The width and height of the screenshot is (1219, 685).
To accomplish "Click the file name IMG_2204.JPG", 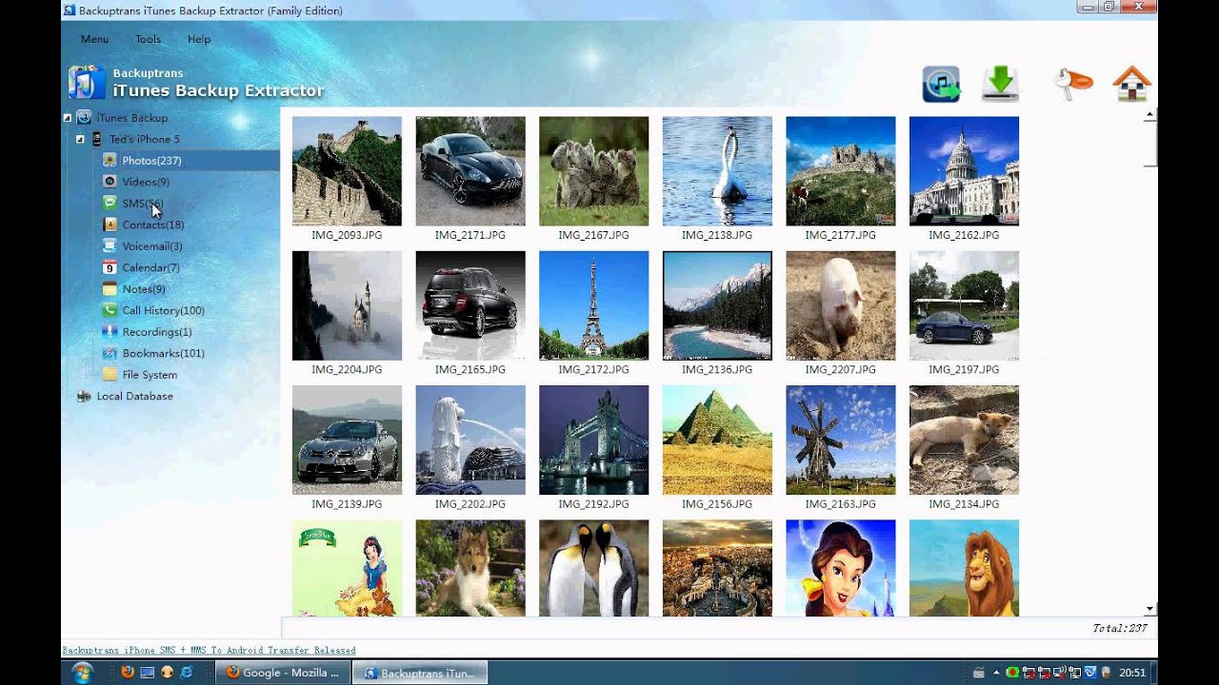I will (x=347, y=369).
